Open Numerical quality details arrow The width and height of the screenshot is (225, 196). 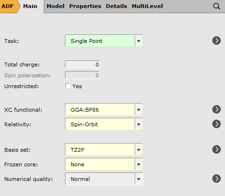217,179
